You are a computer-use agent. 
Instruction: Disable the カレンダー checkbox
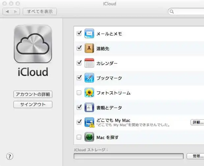[79, 63]
